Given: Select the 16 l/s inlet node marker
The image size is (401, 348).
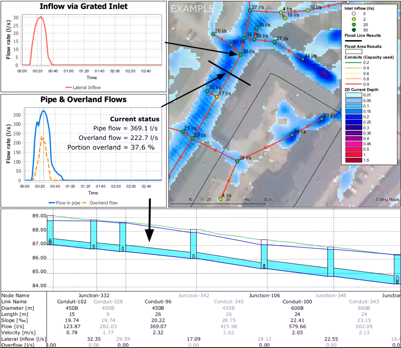Looking at the screenshot, I should coord(308,11).
